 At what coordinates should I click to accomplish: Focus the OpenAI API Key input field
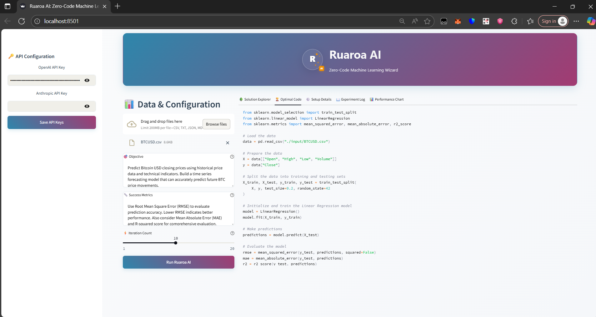45,80
